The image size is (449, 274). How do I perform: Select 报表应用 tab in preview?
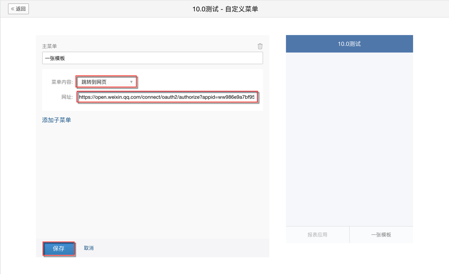(317, 234)
